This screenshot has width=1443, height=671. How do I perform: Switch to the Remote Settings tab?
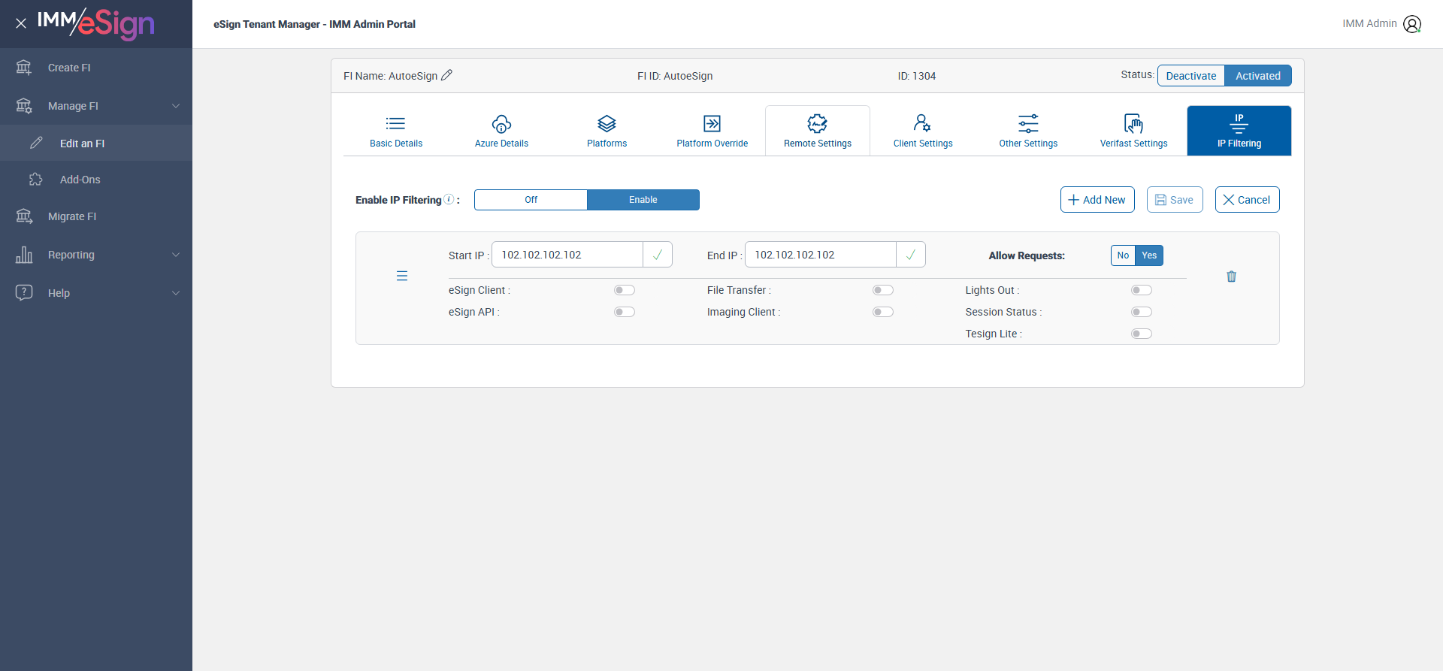pos(818,131)
